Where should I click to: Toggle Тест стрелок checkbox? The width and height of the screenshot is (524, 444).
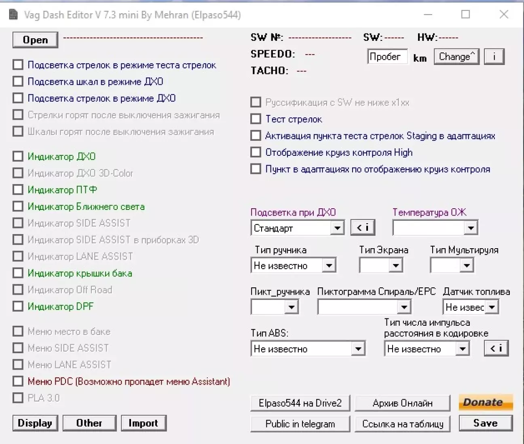[256, 119]
